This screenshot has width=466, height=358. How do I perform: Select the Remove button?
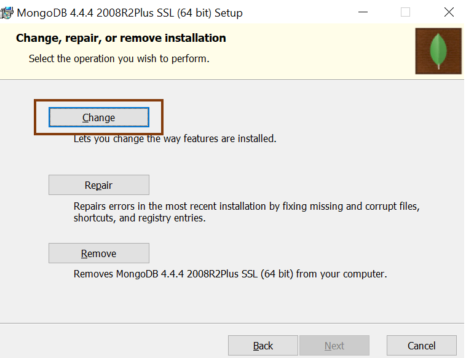tap(98, 253)
